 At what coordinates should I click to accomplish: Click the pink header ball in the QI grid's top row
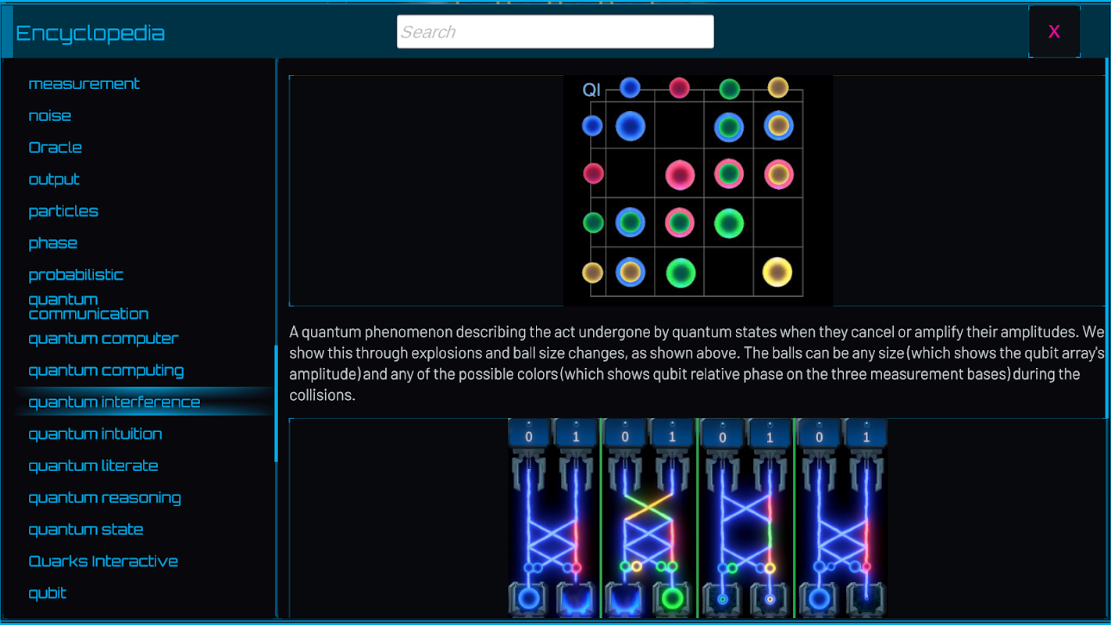coord(679,87)
